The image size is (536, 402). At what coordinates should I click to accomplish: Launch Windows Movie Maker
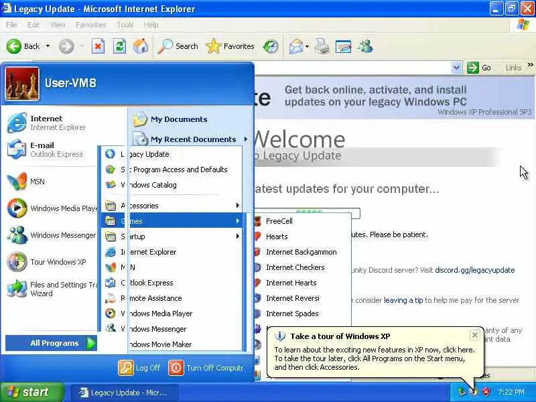pyautogui.click(x=172, y=344)
